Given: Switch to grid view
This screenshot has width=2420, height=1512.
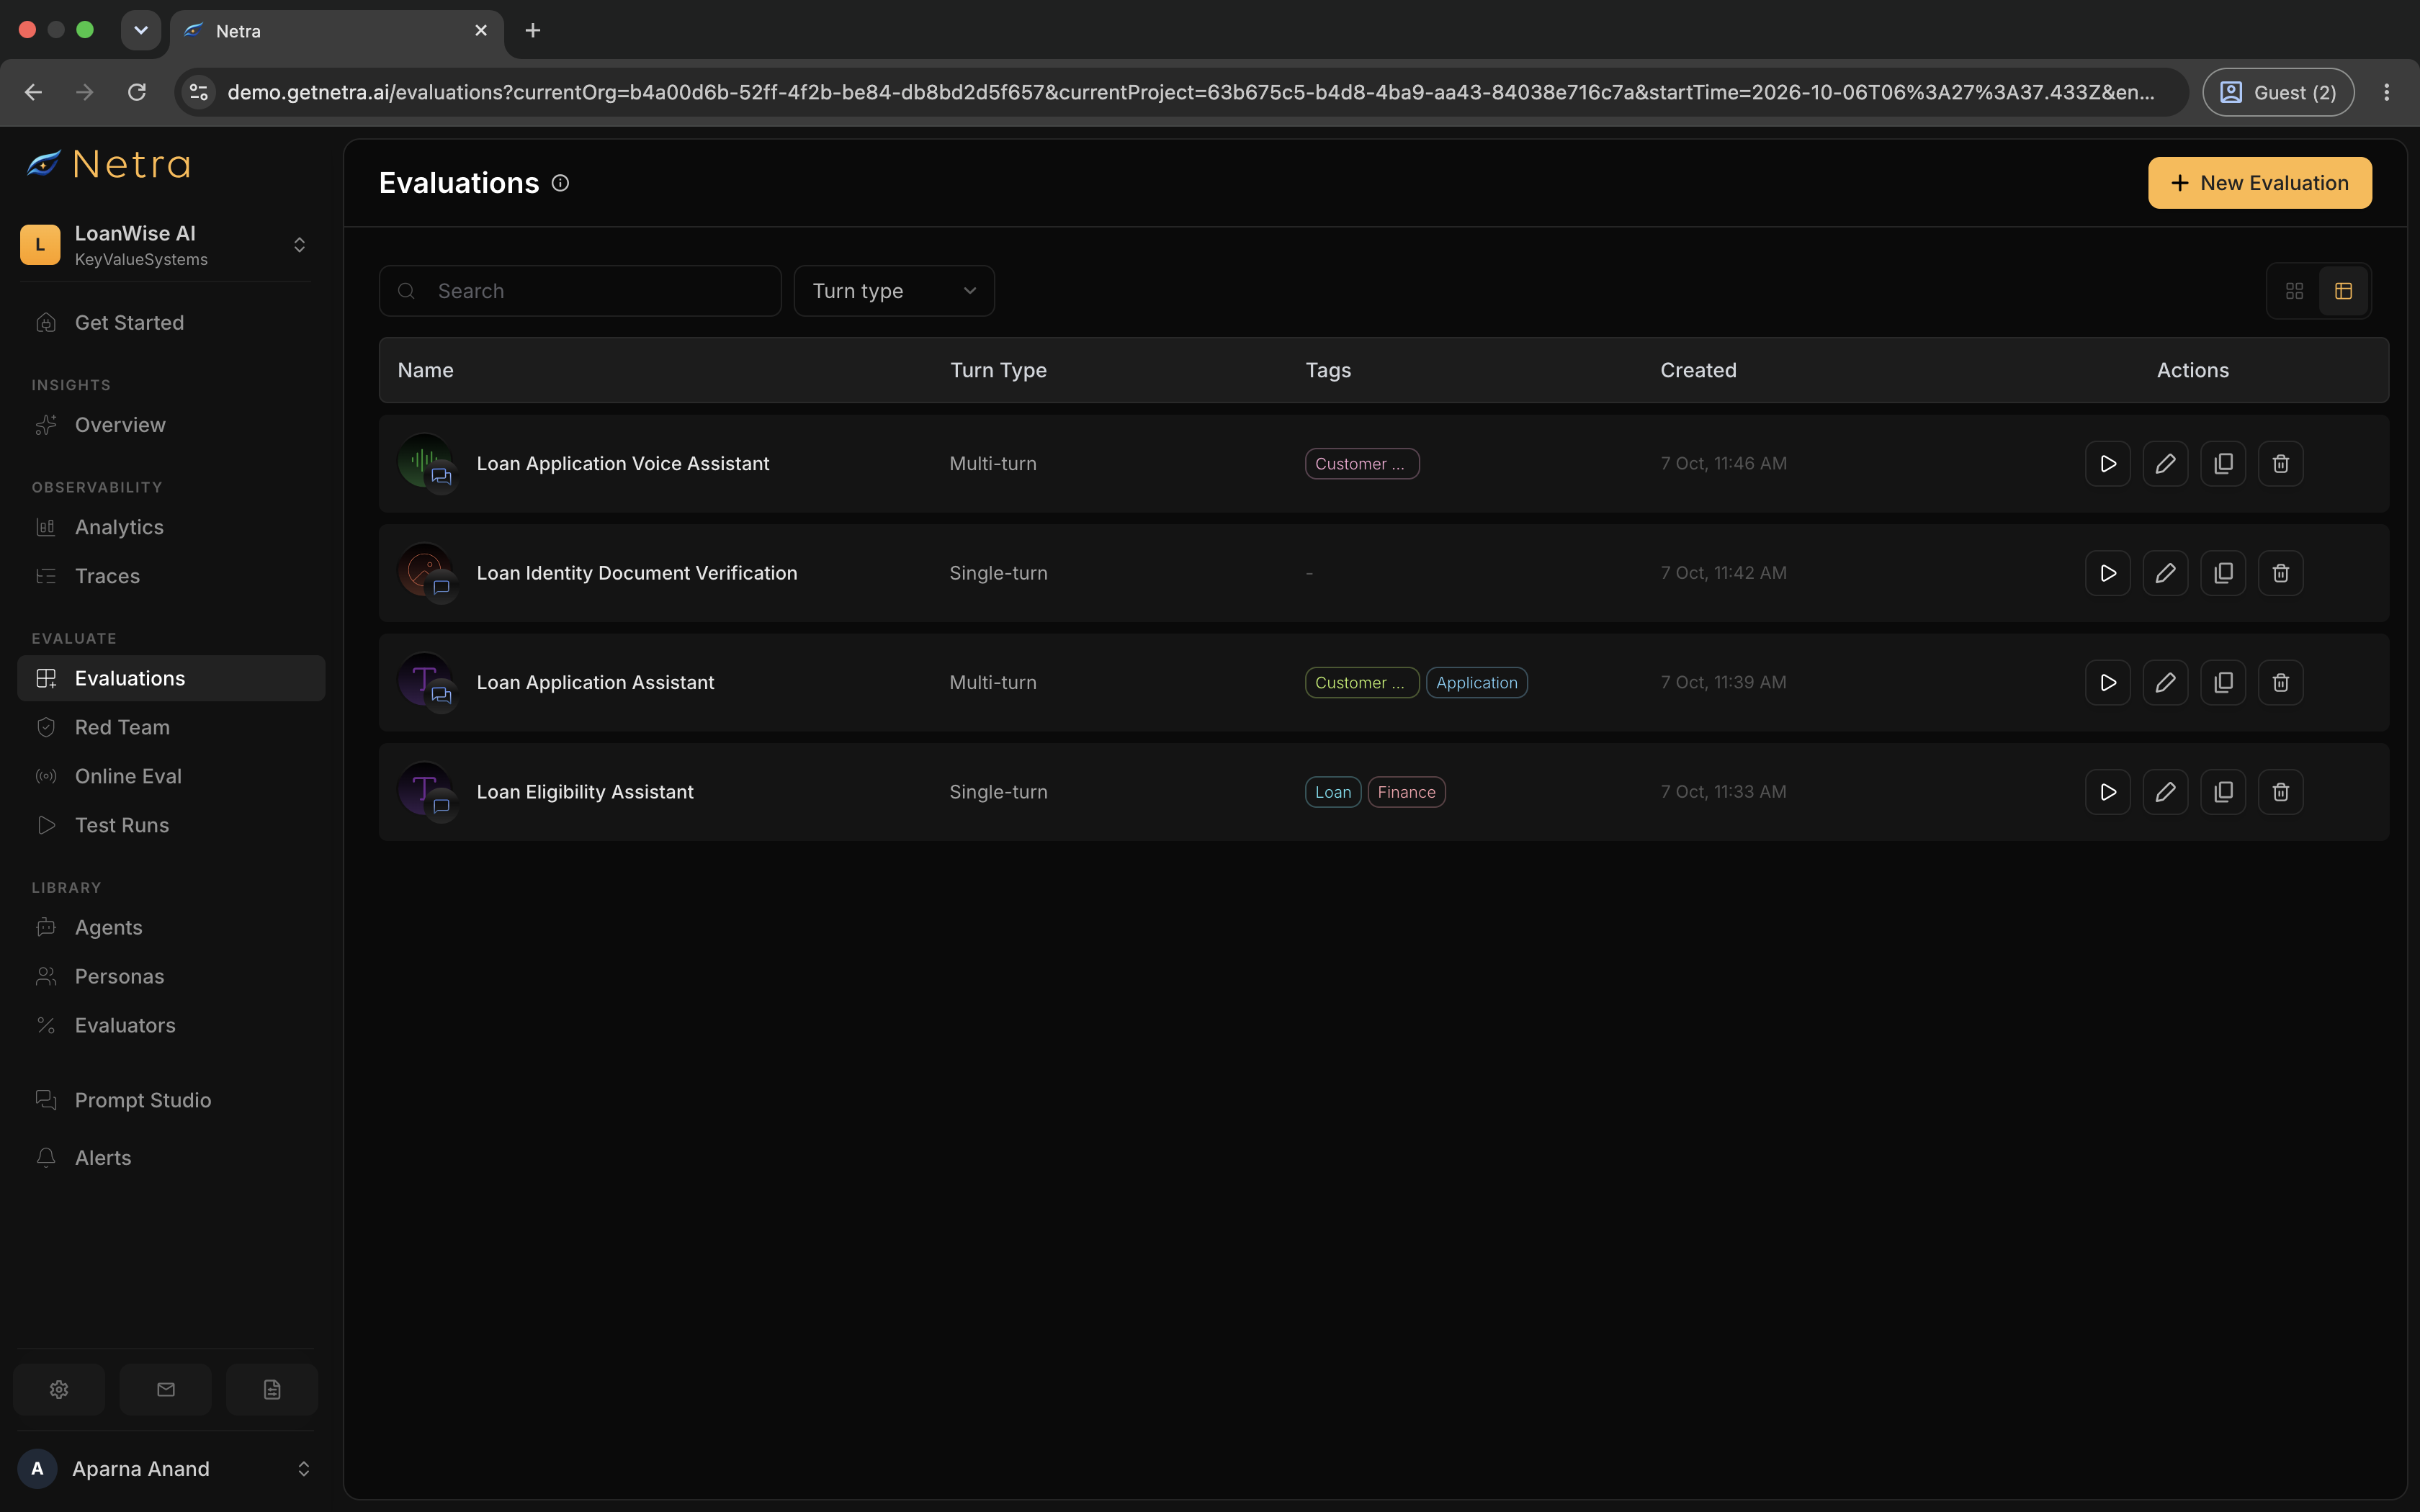Looking at the screenshot, I should 2294,291.
